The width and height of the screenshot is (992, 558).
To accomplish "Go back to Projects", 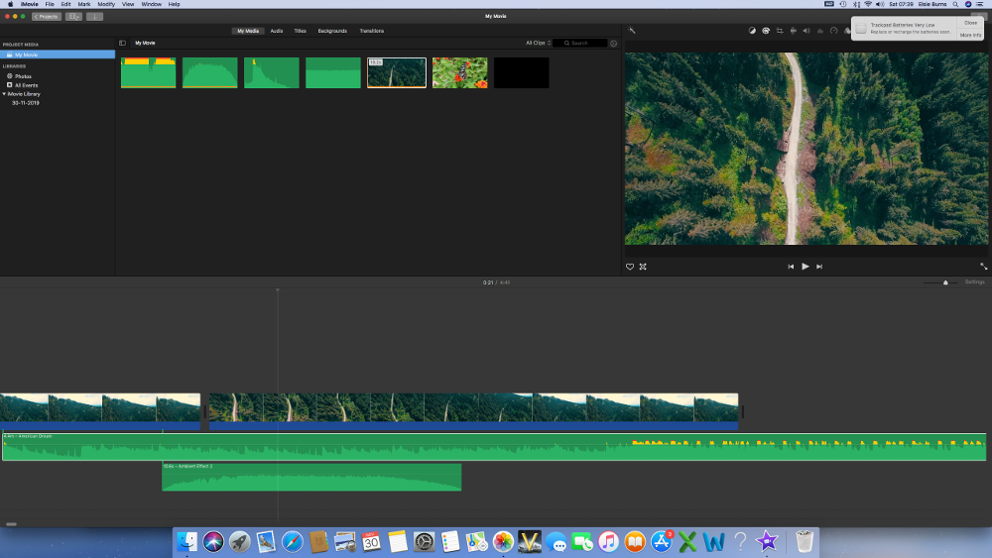I will click(46, 17).
